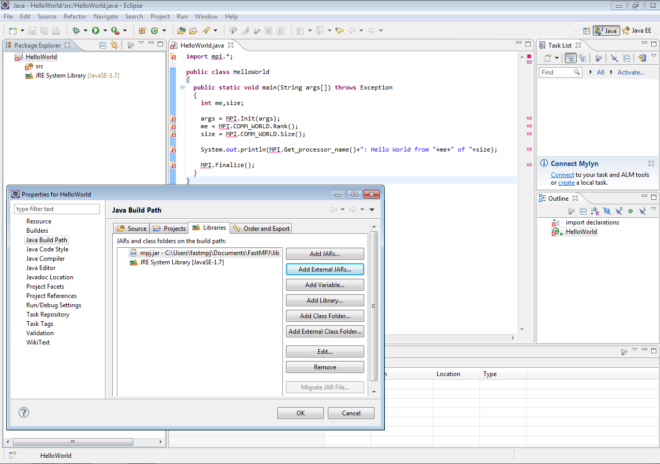This screenshot has height=464, width=660.
Task: Toggle Hide Static Members in Outline
Action: coord(619,211)
